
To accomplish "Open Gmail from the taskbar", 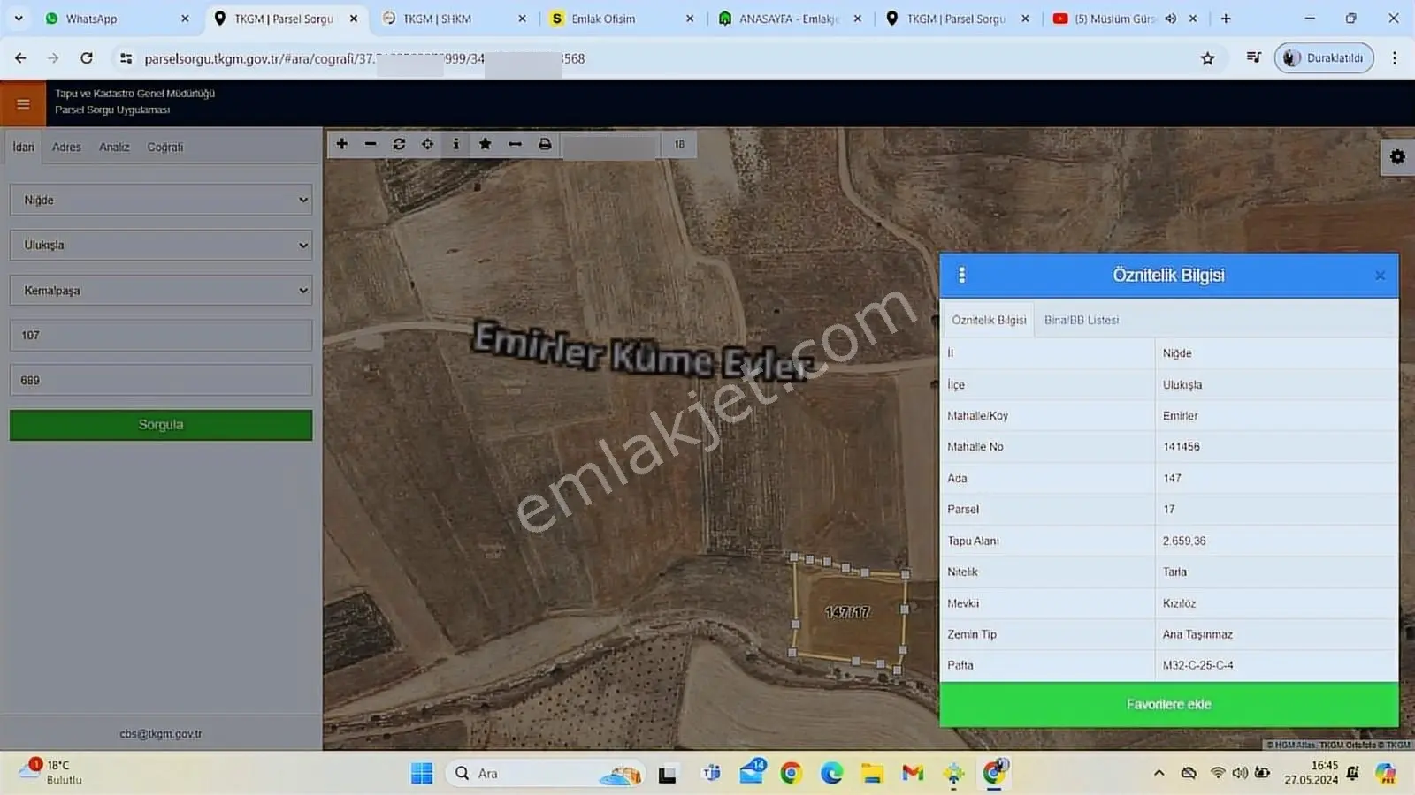I will click(x=913, y=774).
